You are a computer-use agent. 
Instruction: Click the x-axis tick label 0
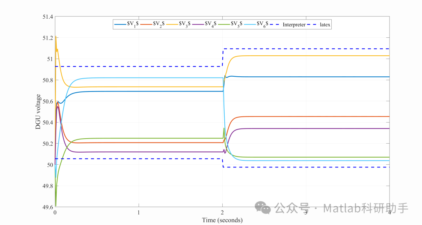[55, 213]
